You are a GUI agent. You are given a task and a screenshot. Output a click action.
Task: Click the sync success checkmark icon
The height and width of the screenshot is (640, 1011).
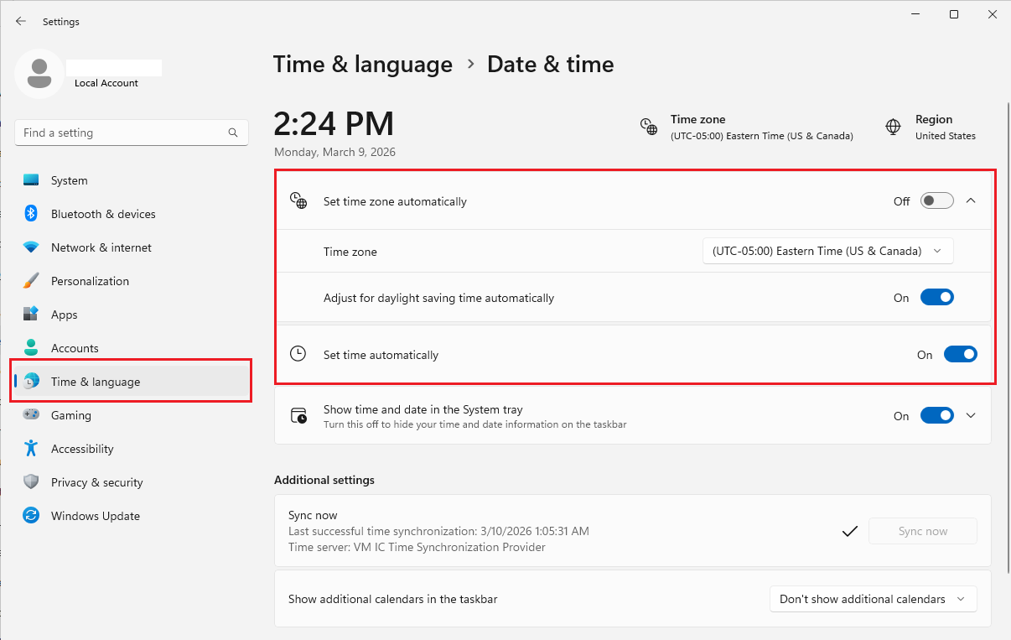850,531
